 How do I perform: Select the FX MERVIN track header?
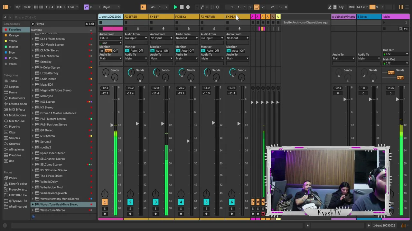point(212,17)
